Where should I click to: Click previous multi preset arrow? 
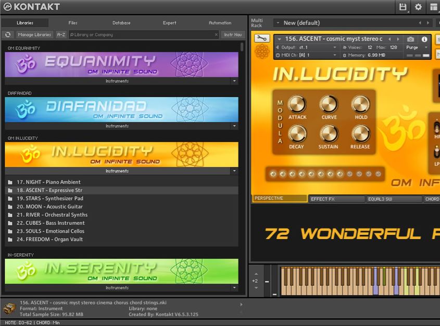[x=420, y=23]
